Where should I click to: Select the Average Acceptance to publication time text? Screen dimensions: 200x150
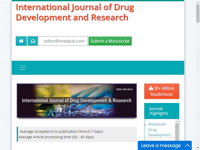61,131
